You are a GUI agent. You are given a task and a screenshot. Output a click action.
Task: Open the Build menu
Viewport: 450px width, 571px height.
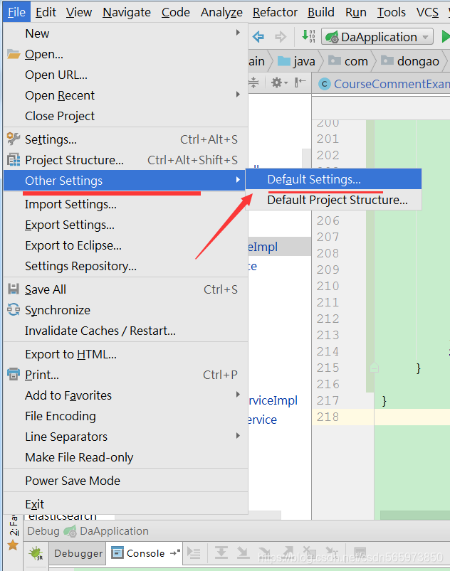click(321, 12)
